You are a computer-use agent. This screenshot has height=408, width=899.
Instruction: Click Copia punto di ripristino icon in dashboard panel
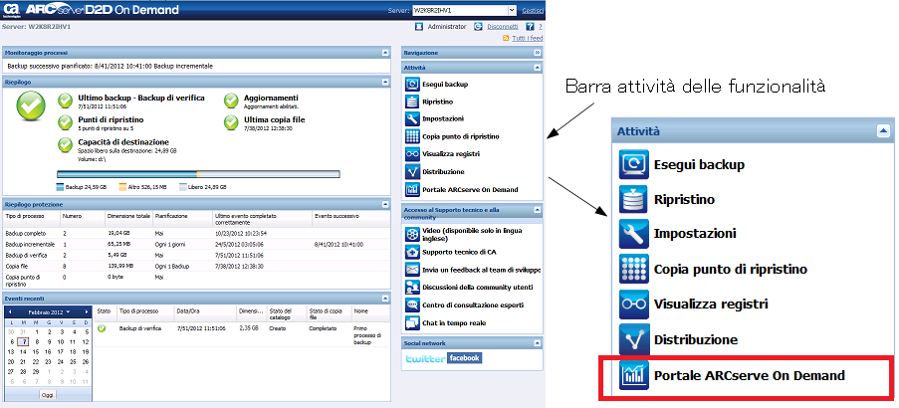[412, 136]
